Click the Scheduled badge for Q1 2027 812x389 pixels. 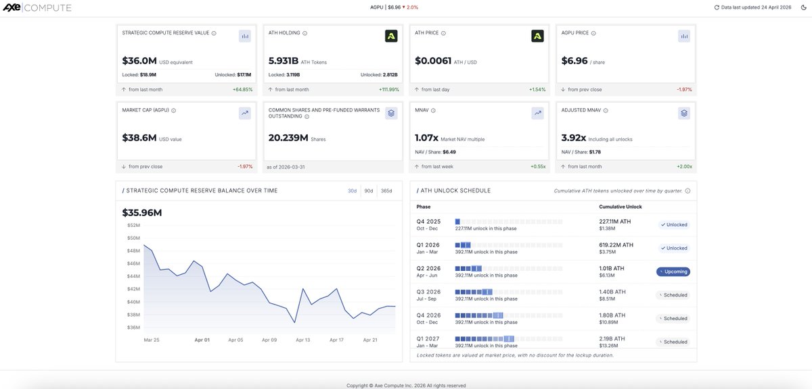pyautogui.click(x=673, y=342)
